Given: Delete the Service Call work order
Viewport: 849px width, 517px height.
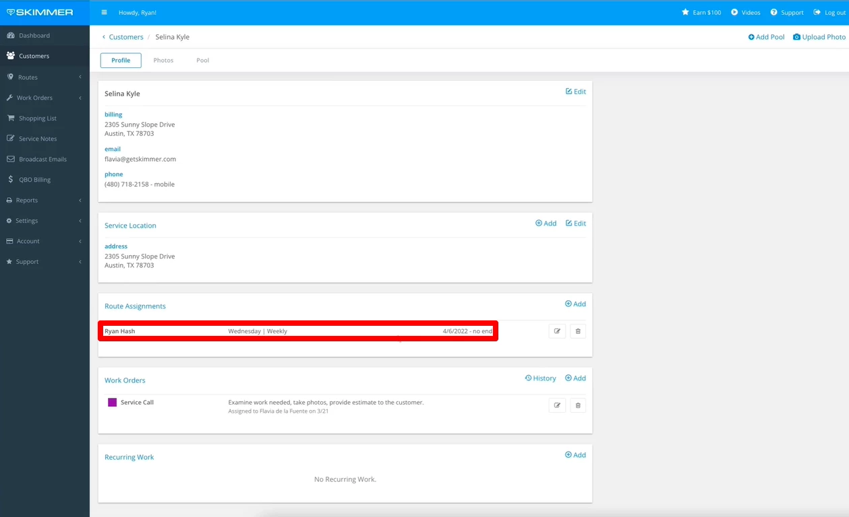Looking at the screenshot, I should [578, 405].
